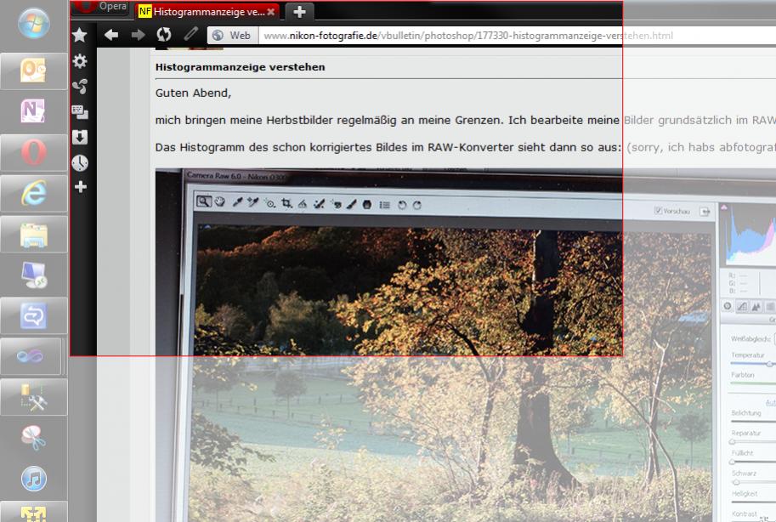
Task: Open the database tools taskbar icon
Action: coord(34,397)
